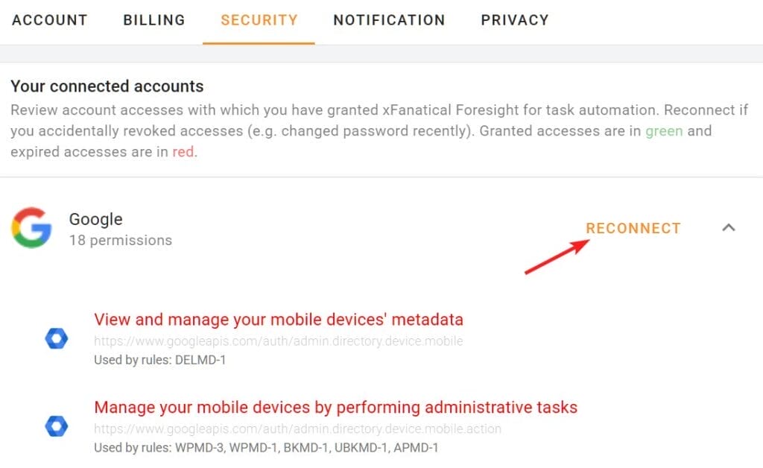Select the NOTIFICATION tab
This screenshot has width=763, height=468.
[389, 20]
